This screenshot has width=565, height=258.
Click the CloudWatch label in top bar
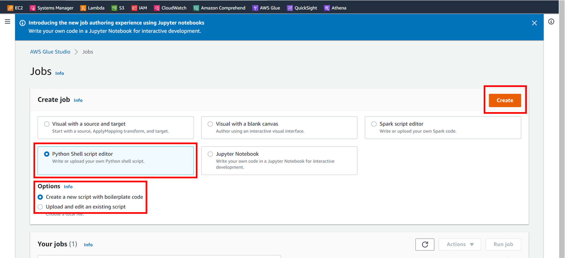point(174,8)
